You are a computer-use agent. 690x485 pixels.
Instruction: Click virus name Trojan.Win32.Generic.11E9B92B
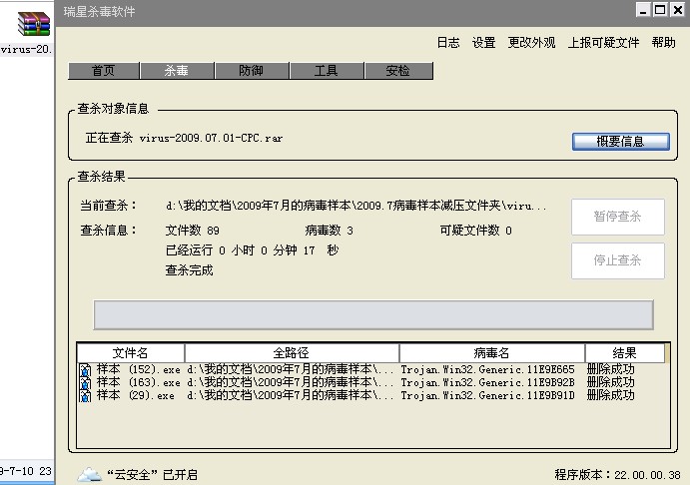(x=487, y=382)
